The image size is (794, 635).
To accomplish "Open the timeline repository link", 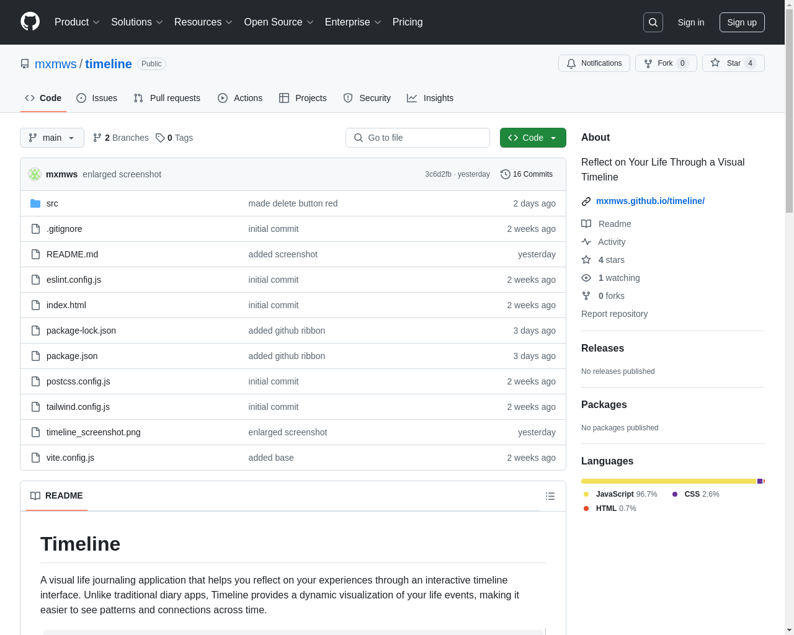I will pyautogui.click(x=109, y=64).
